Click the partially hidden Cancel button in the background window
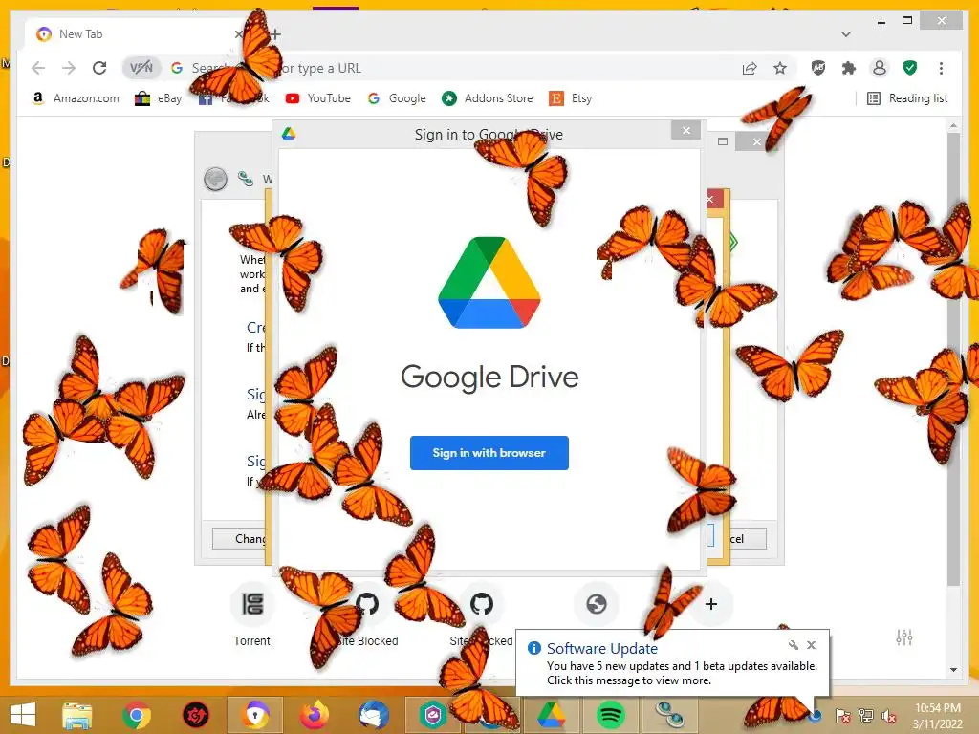 (748, 539)
